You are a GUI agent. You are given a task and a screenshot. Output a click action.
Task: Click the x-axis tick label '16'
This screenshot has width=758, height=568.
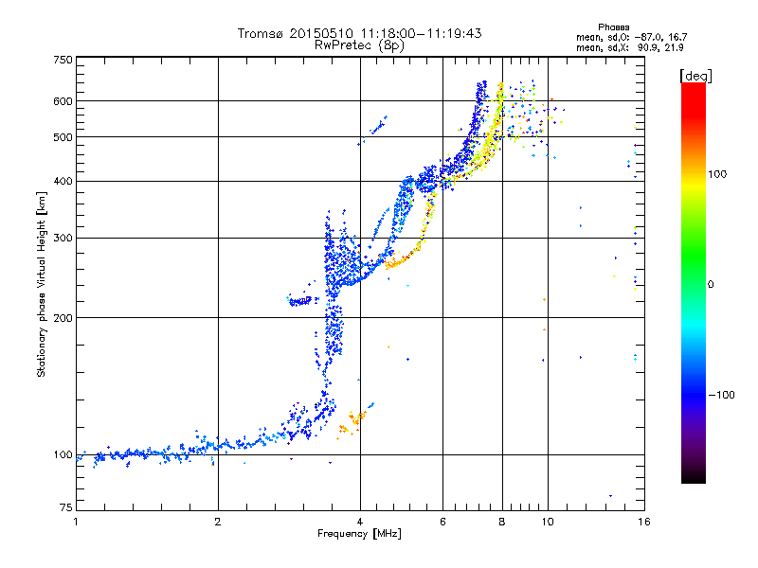644,522
